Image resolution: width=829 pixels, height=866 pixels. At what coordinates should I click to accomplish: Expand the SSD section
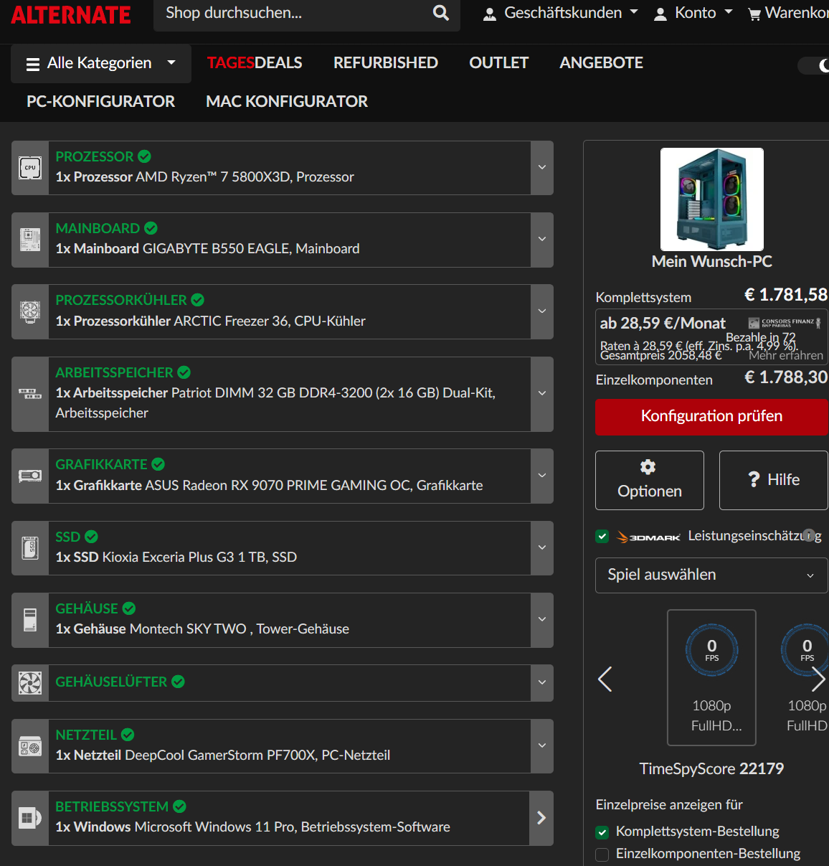coord(542,547)
